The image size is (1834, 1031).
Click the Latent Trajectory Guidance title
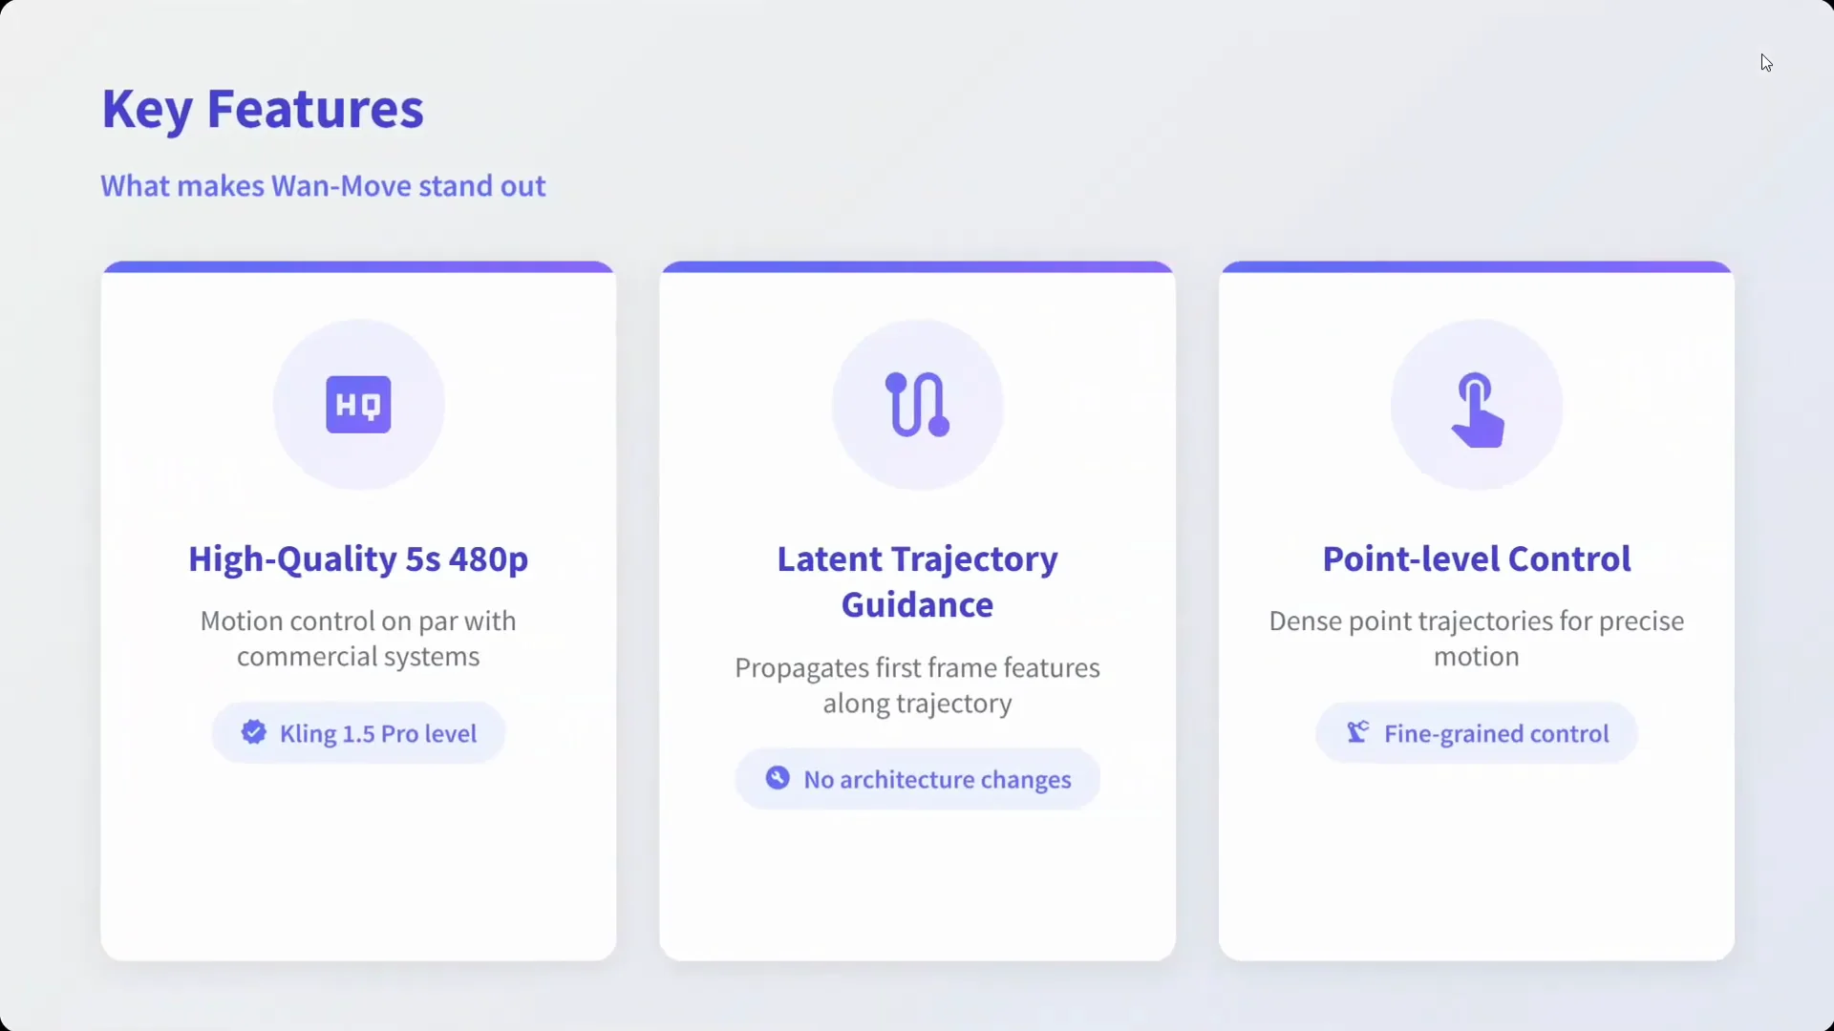tap(917, 581)
